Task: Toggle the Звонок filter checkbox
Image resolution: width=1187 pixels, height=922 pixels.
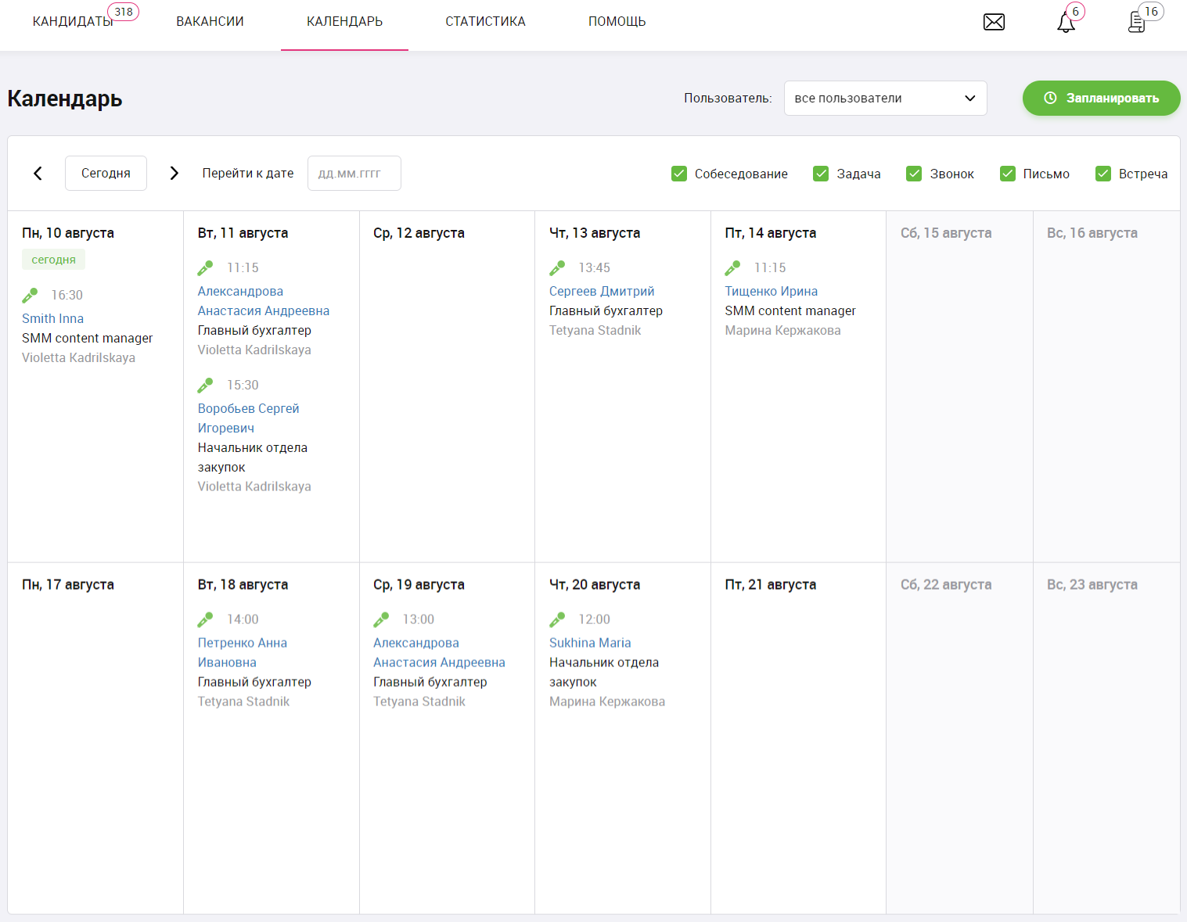Action: (x=914, y=174)
